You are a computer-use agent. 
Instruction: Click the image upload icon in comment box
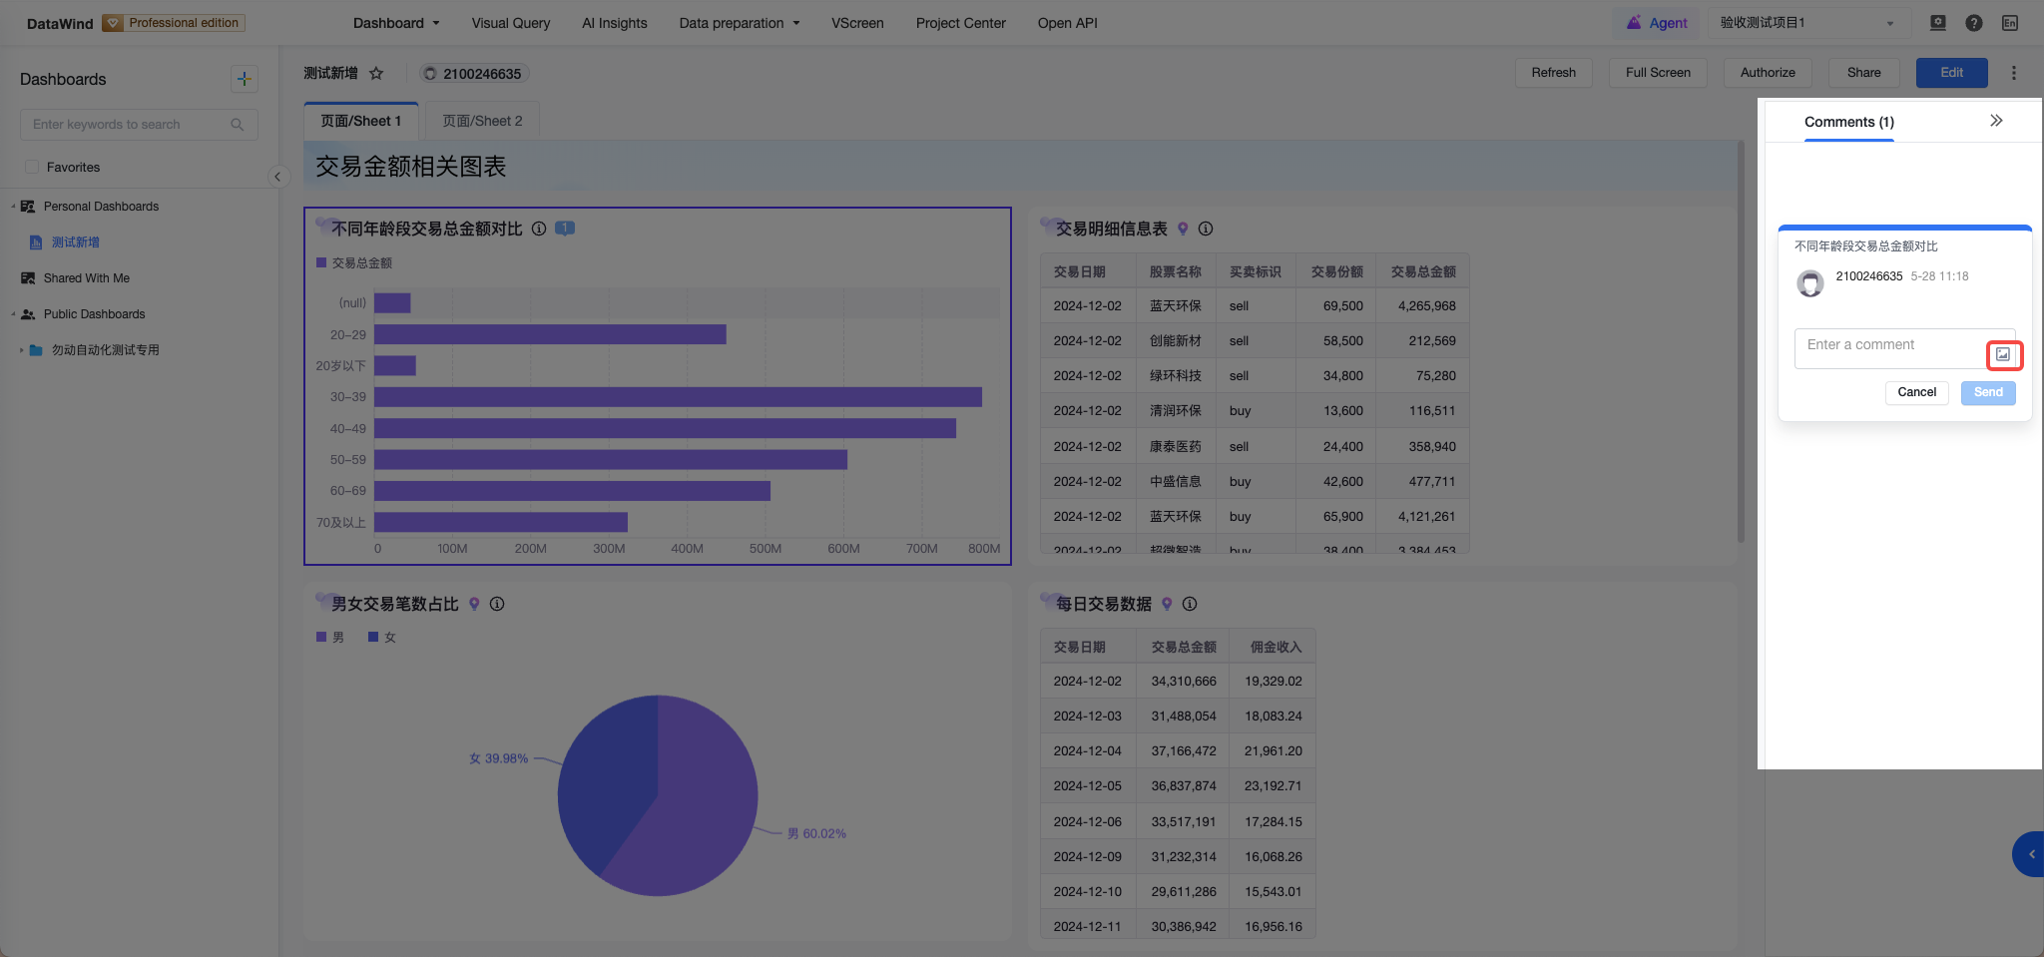tap(2002, 354)
